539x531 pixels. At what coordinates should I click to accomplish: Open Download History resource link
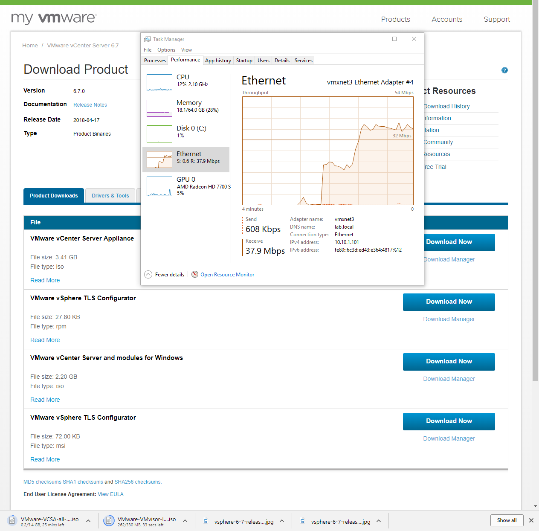[x=446, y=106]
